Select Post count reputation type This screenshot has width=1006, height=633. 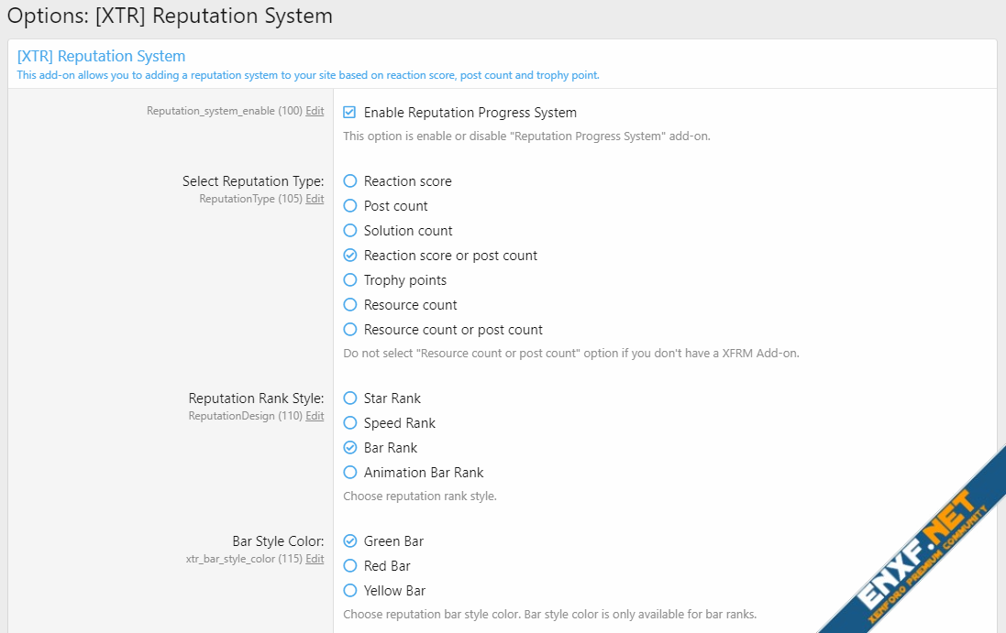pos(349,206)
